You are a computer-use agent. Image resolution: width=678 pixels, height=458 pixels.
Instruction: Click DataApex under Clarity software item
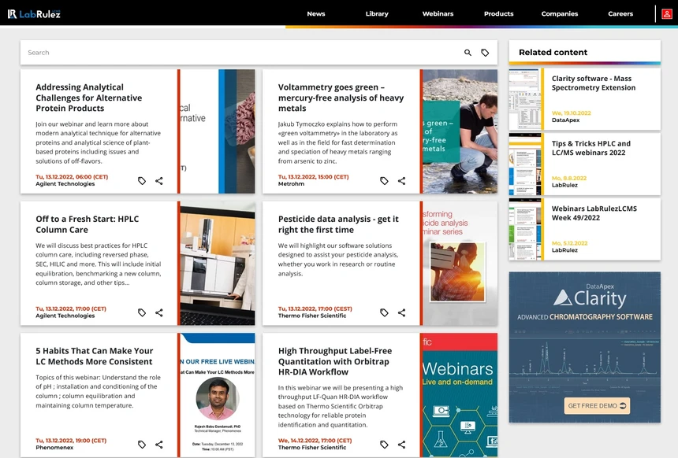coord(565,120)
